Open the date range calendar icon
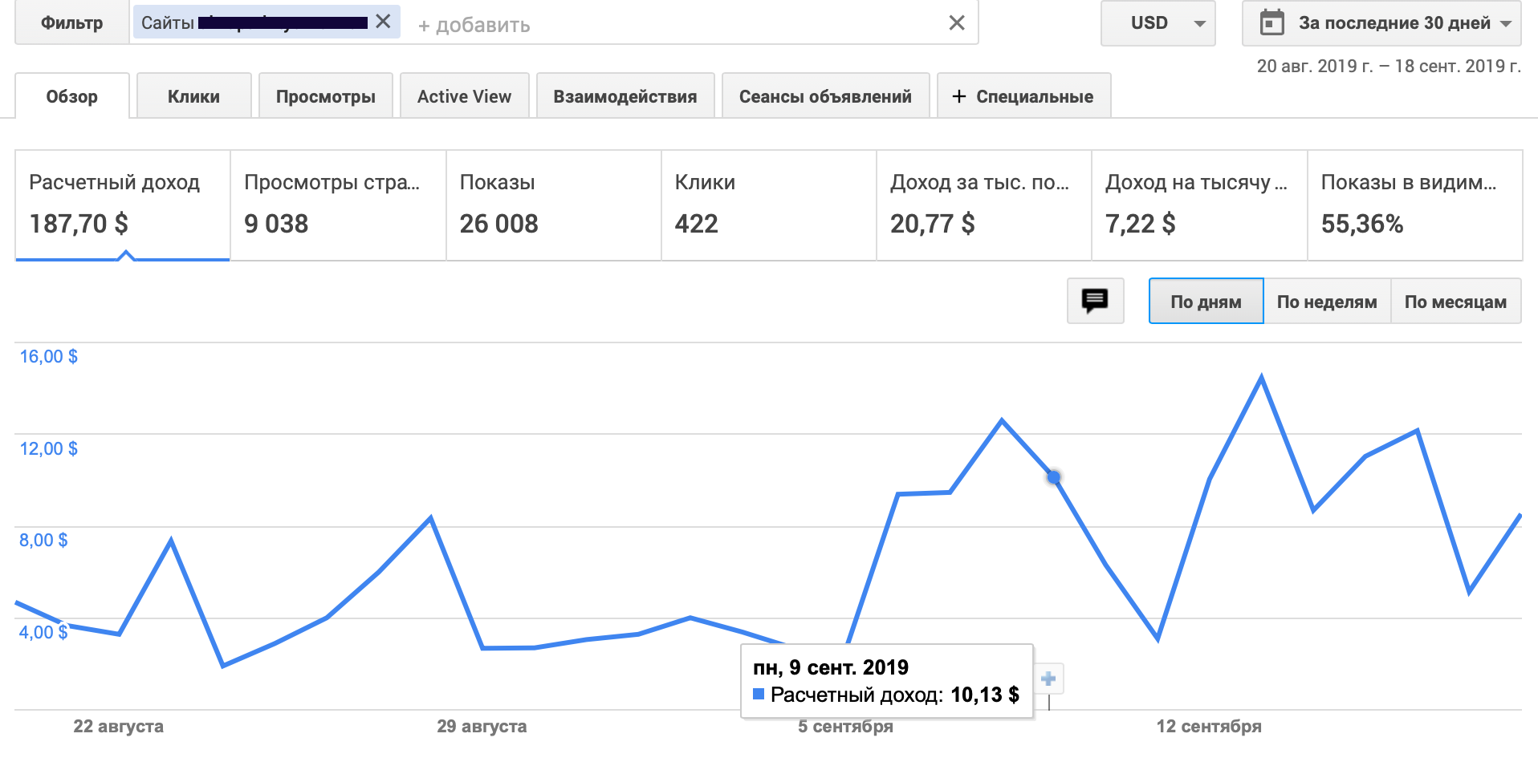Image resolution: width=1538 pixels, height=770 pixels. pos(1272,22)
